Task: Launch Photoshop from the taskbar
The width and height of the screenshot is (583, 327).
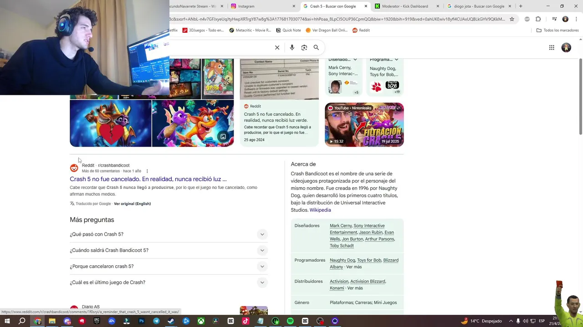Action: (x=141, y=321)
